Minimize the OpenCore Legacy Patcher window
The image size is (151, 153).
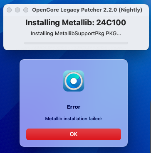17,10
